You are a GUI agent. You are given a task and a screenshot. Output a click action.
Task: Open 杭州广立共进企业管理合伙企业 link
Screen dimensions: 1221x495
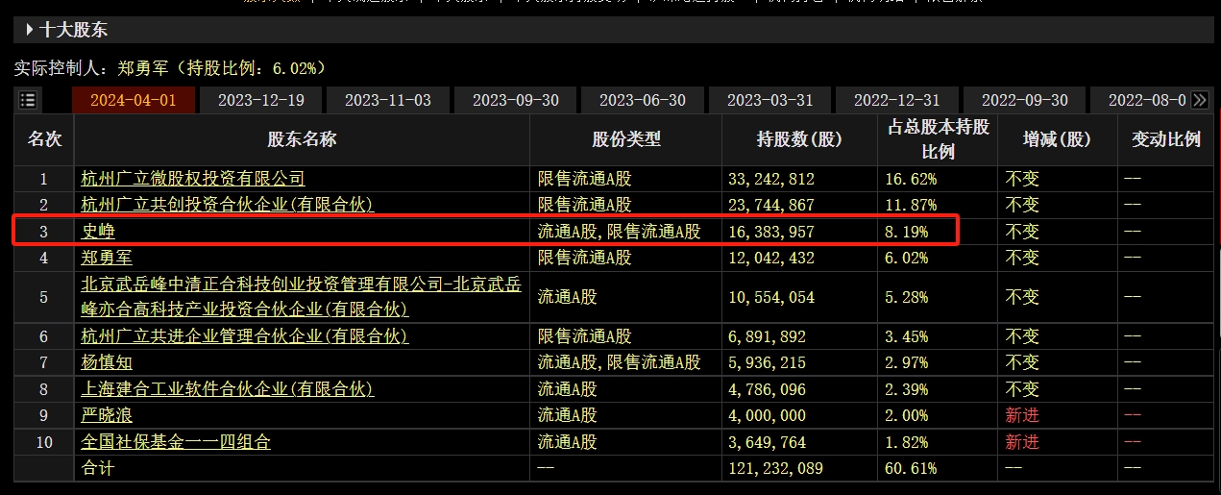click(x=245, y=336)
